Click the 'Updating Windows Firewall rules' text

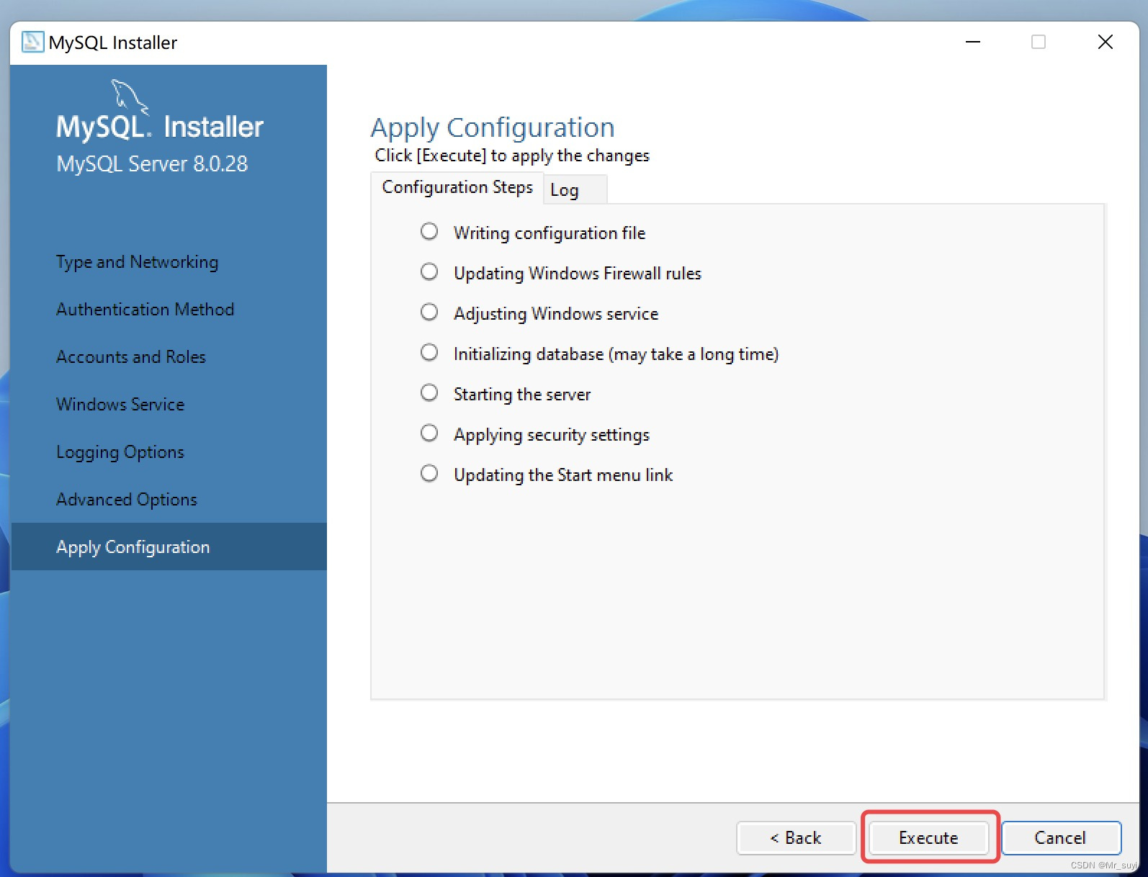click(578, 274)
